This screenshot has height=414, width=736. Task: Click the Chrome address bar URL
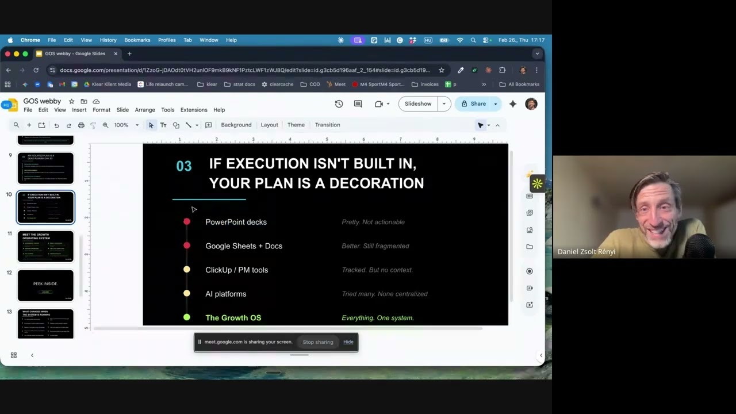pos(244,70)
